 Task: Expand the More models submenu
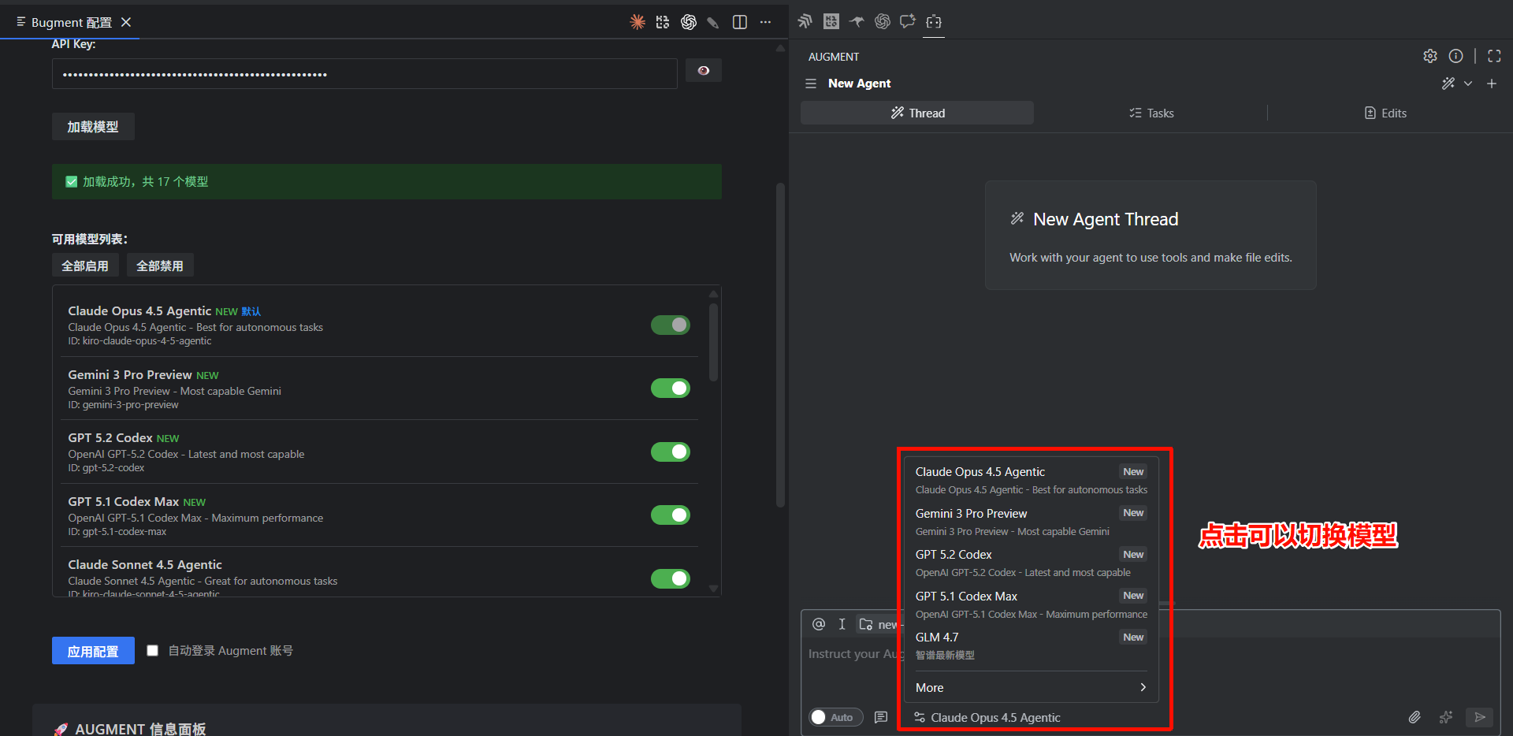pyautogui.click(x=1031, y=688)
